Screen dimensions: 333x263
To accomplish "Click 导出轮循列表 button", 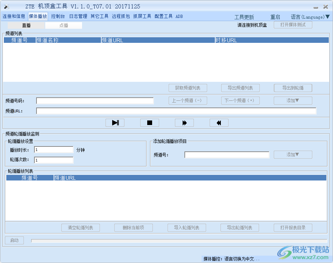I will 239,228.
